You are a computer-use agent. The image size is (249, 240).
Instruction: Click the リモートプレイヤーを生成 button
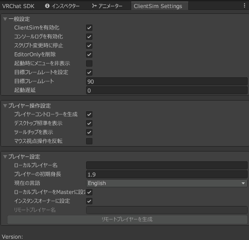point(127,219)
